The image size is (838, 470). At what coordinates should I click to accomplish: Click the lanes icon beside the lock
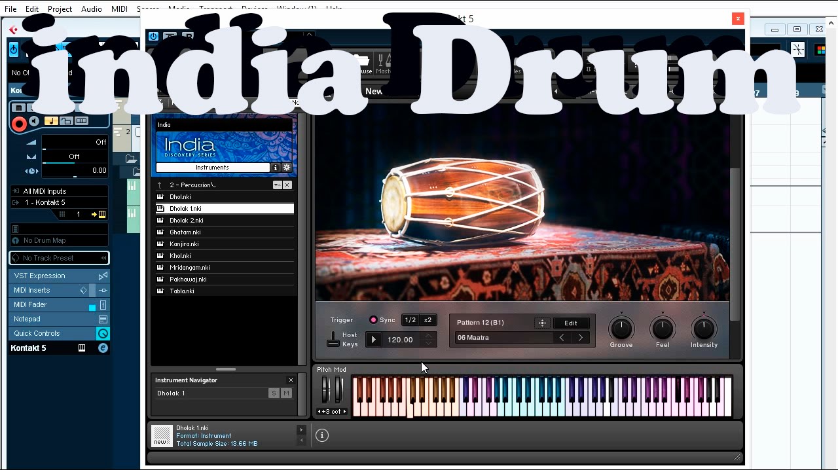82,121
